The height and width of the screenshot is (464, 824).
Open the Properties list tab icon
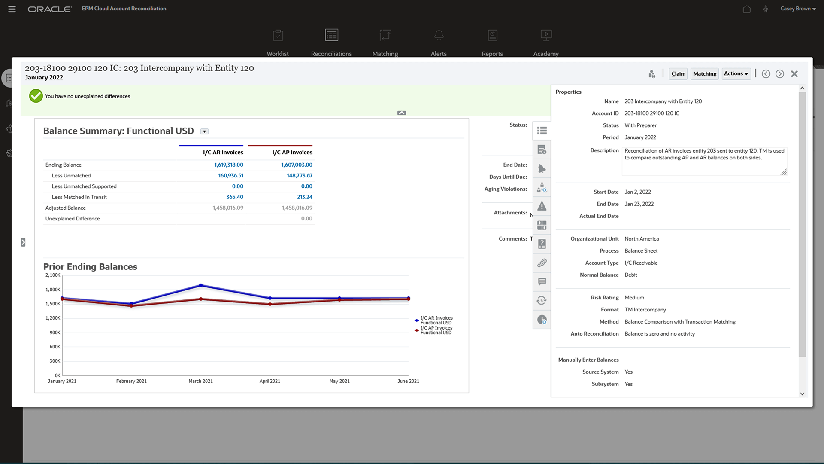pyautogui.click(x=542, y=131)
